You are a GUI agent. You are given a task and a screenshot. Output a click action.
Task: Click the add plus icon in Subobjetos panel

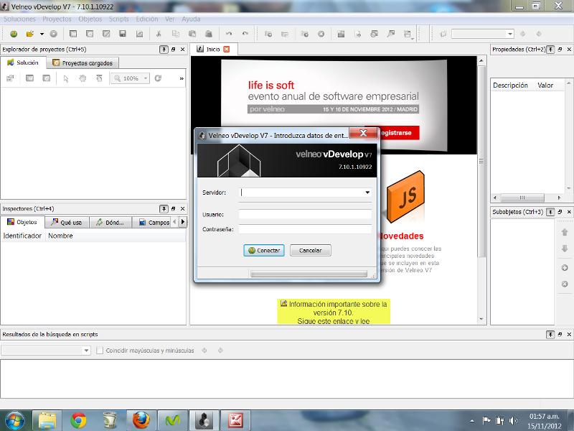click(x=565, y=268)
